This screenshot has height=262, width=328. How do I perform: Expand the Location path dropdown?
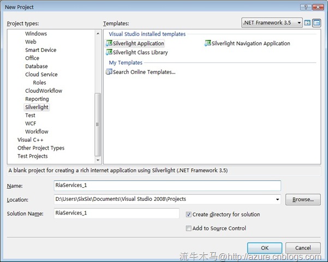point(277,200)
